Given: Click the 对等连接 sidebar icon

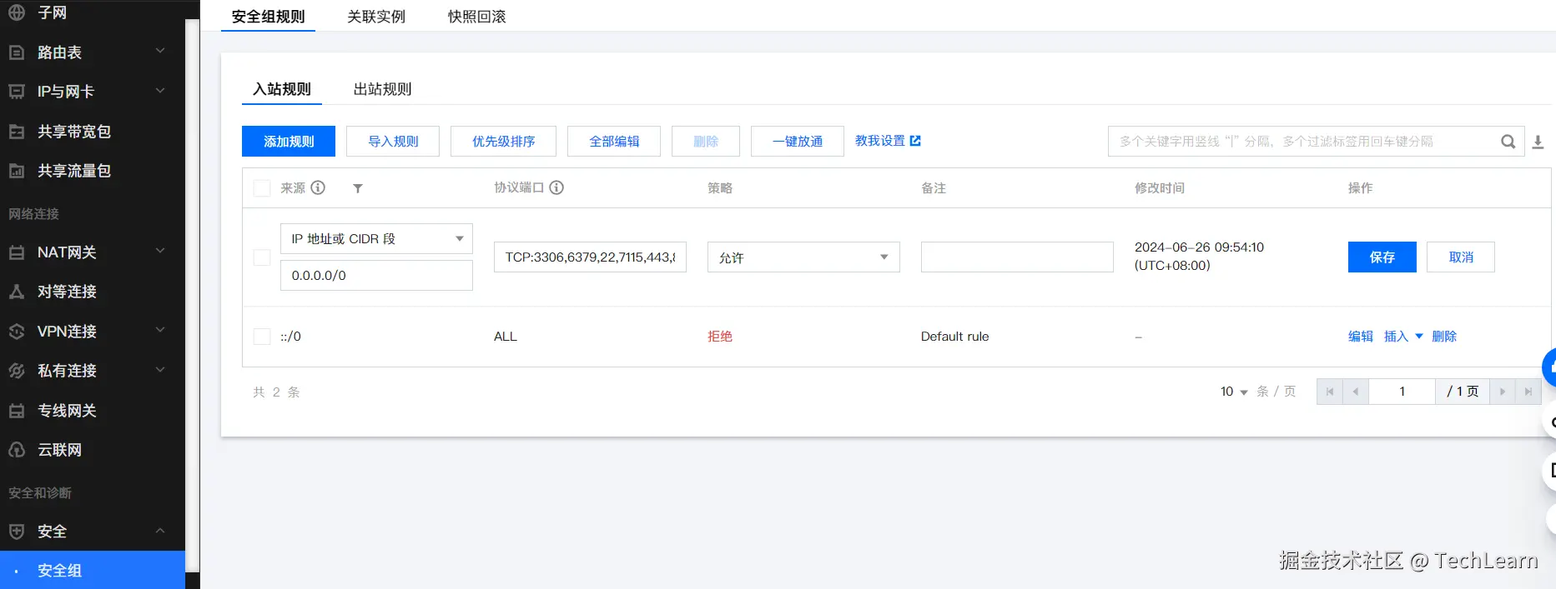Looking at the screenshot, I should click(x=17, y=292).
